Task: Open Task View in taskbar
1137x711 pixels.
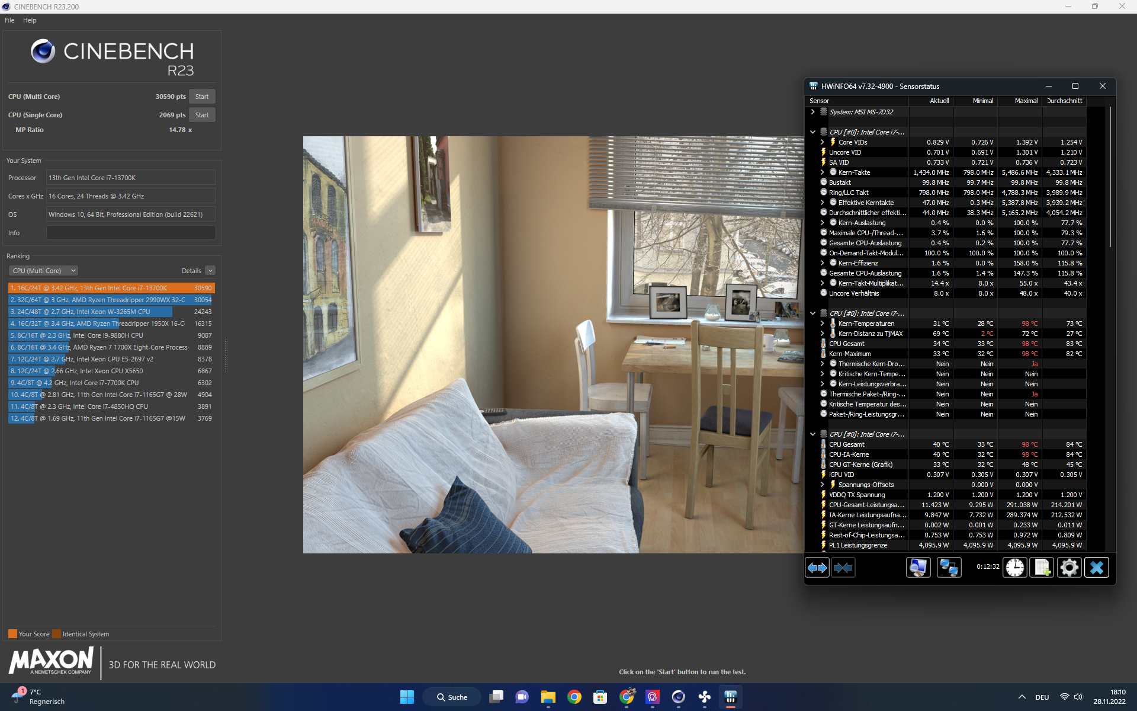Action: 496,697
